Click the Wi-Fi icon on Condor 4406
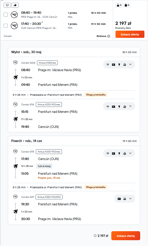This screenshot has width=148, height=248. 108,65
